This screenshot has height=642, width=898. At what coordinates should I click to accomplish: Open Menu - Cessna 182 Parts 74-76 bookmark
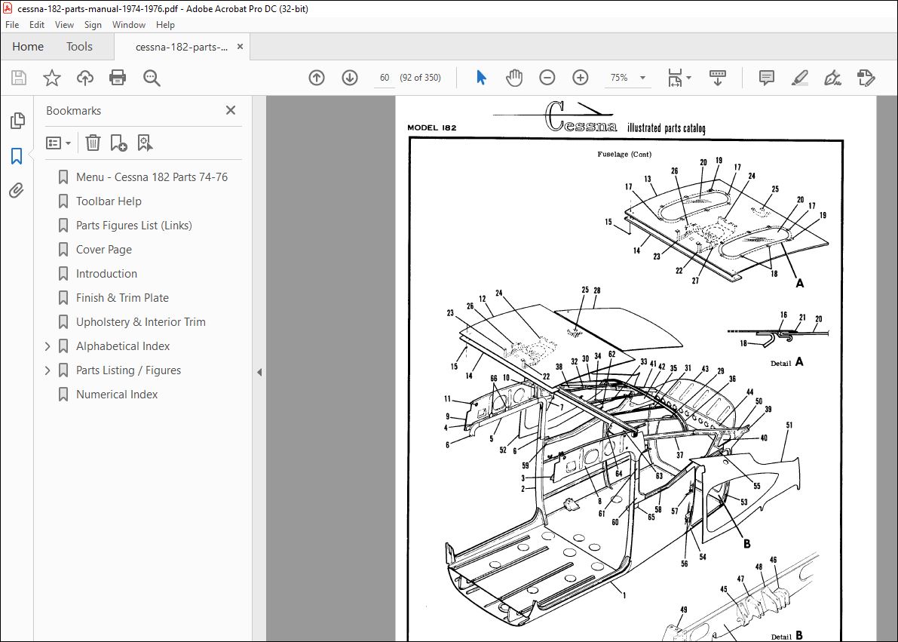coord(152,177)
